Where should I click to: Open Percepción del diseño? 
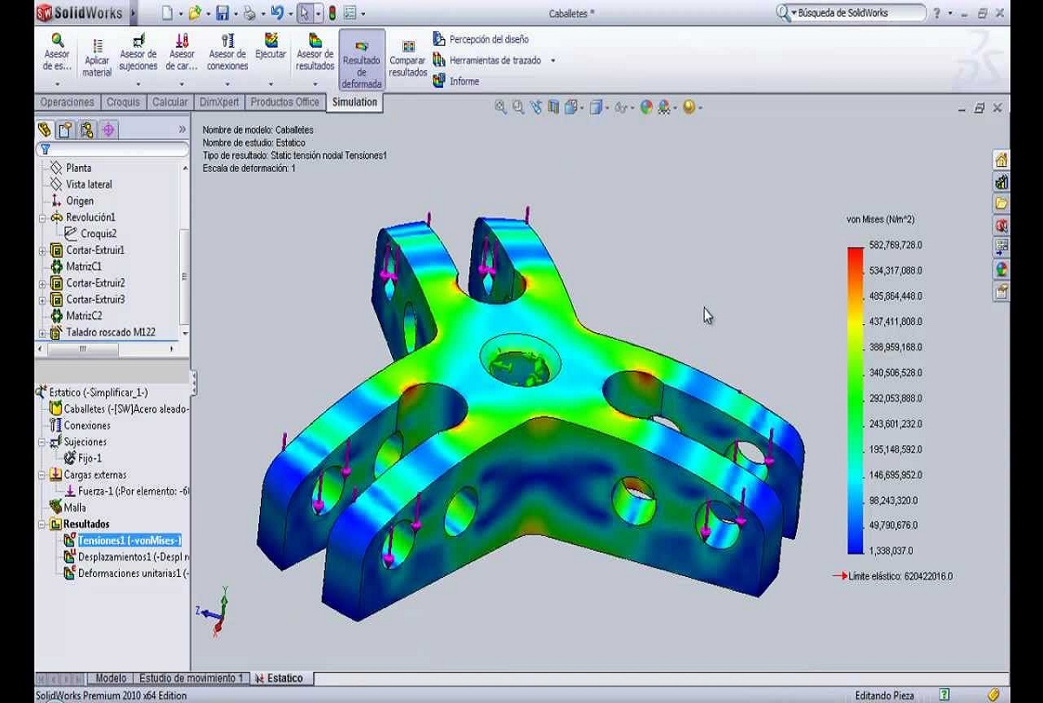(x=481, y=39)
